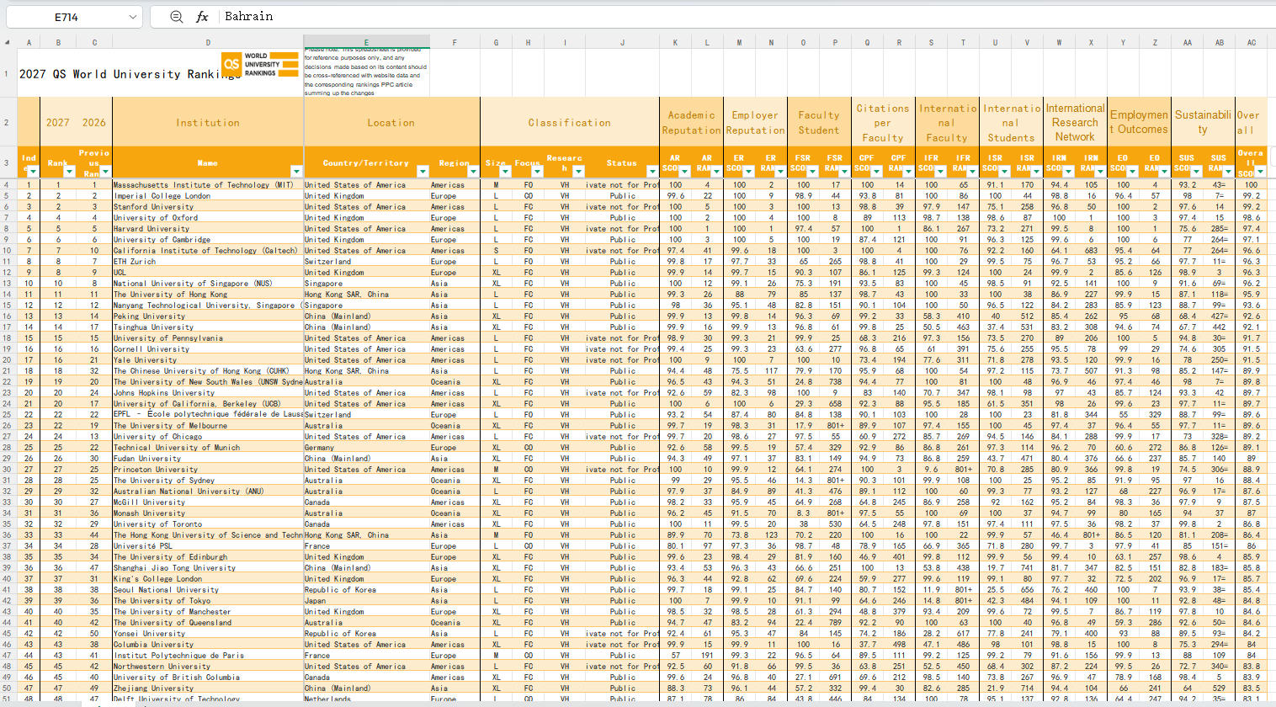Screen dimensions: 1276x707
Task: Select row 2 header
Action: click(x=8, y=122)
